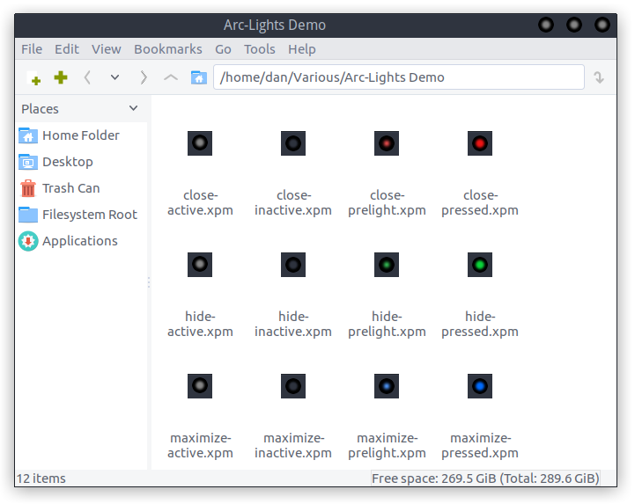Image resolution: width=635 pixels, height=504 pixels.
Task: Select the hide-active.xpm file icon
Action: pos(200,265)
